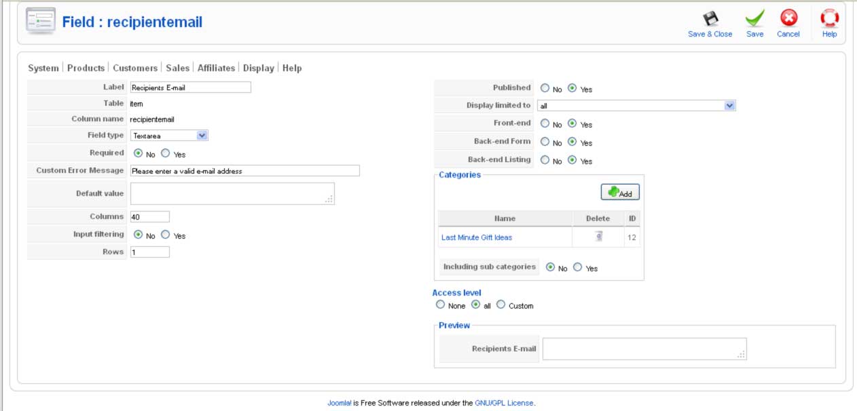857x411 pixels.
Task: Click the Save & Close floppy disk icon
Action: pos(710,18)
